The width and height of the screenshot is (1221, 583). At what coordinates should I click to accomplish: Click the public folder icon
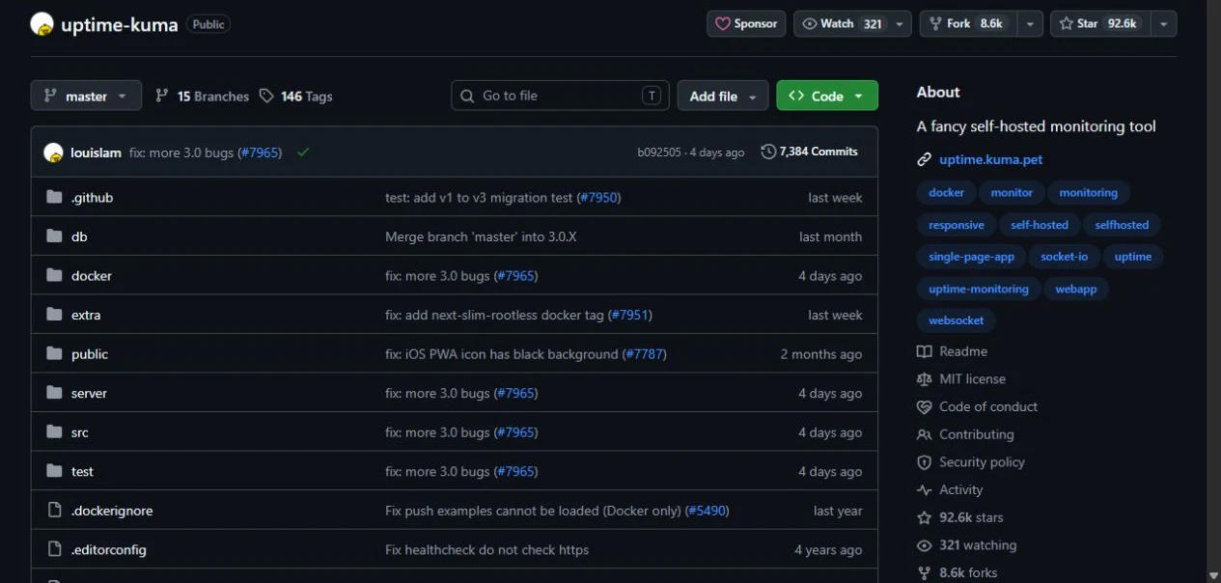coord(54,354)
